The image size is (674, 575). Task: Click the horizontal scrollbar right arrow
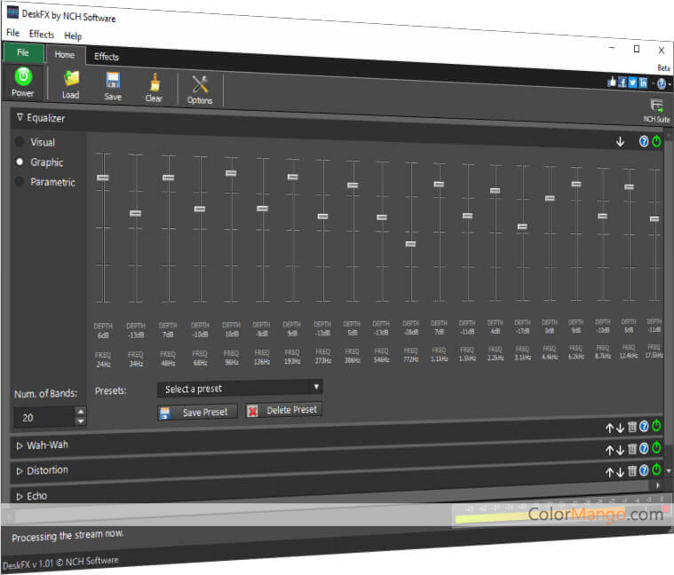pos(658,485)
